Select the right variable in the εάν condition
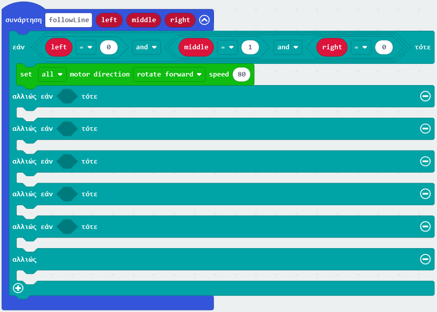 (x=332, y=47)
